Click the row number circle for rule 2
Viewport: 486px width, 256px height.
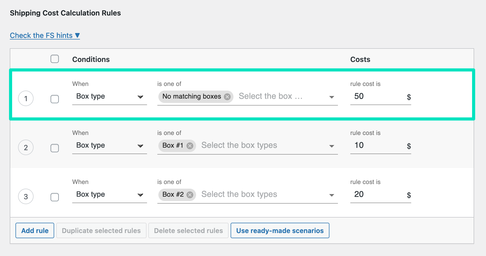(26, 147)
